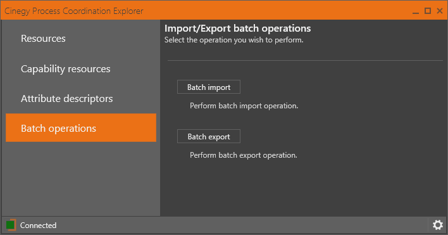Open the Resources section

(81, 39)
